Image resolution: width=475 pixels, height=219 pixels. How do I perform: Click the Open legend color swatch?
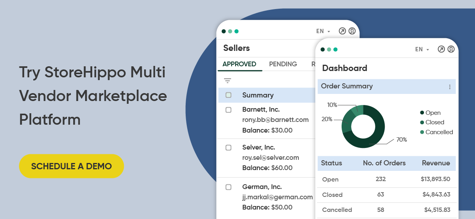(x=422, y=113)
